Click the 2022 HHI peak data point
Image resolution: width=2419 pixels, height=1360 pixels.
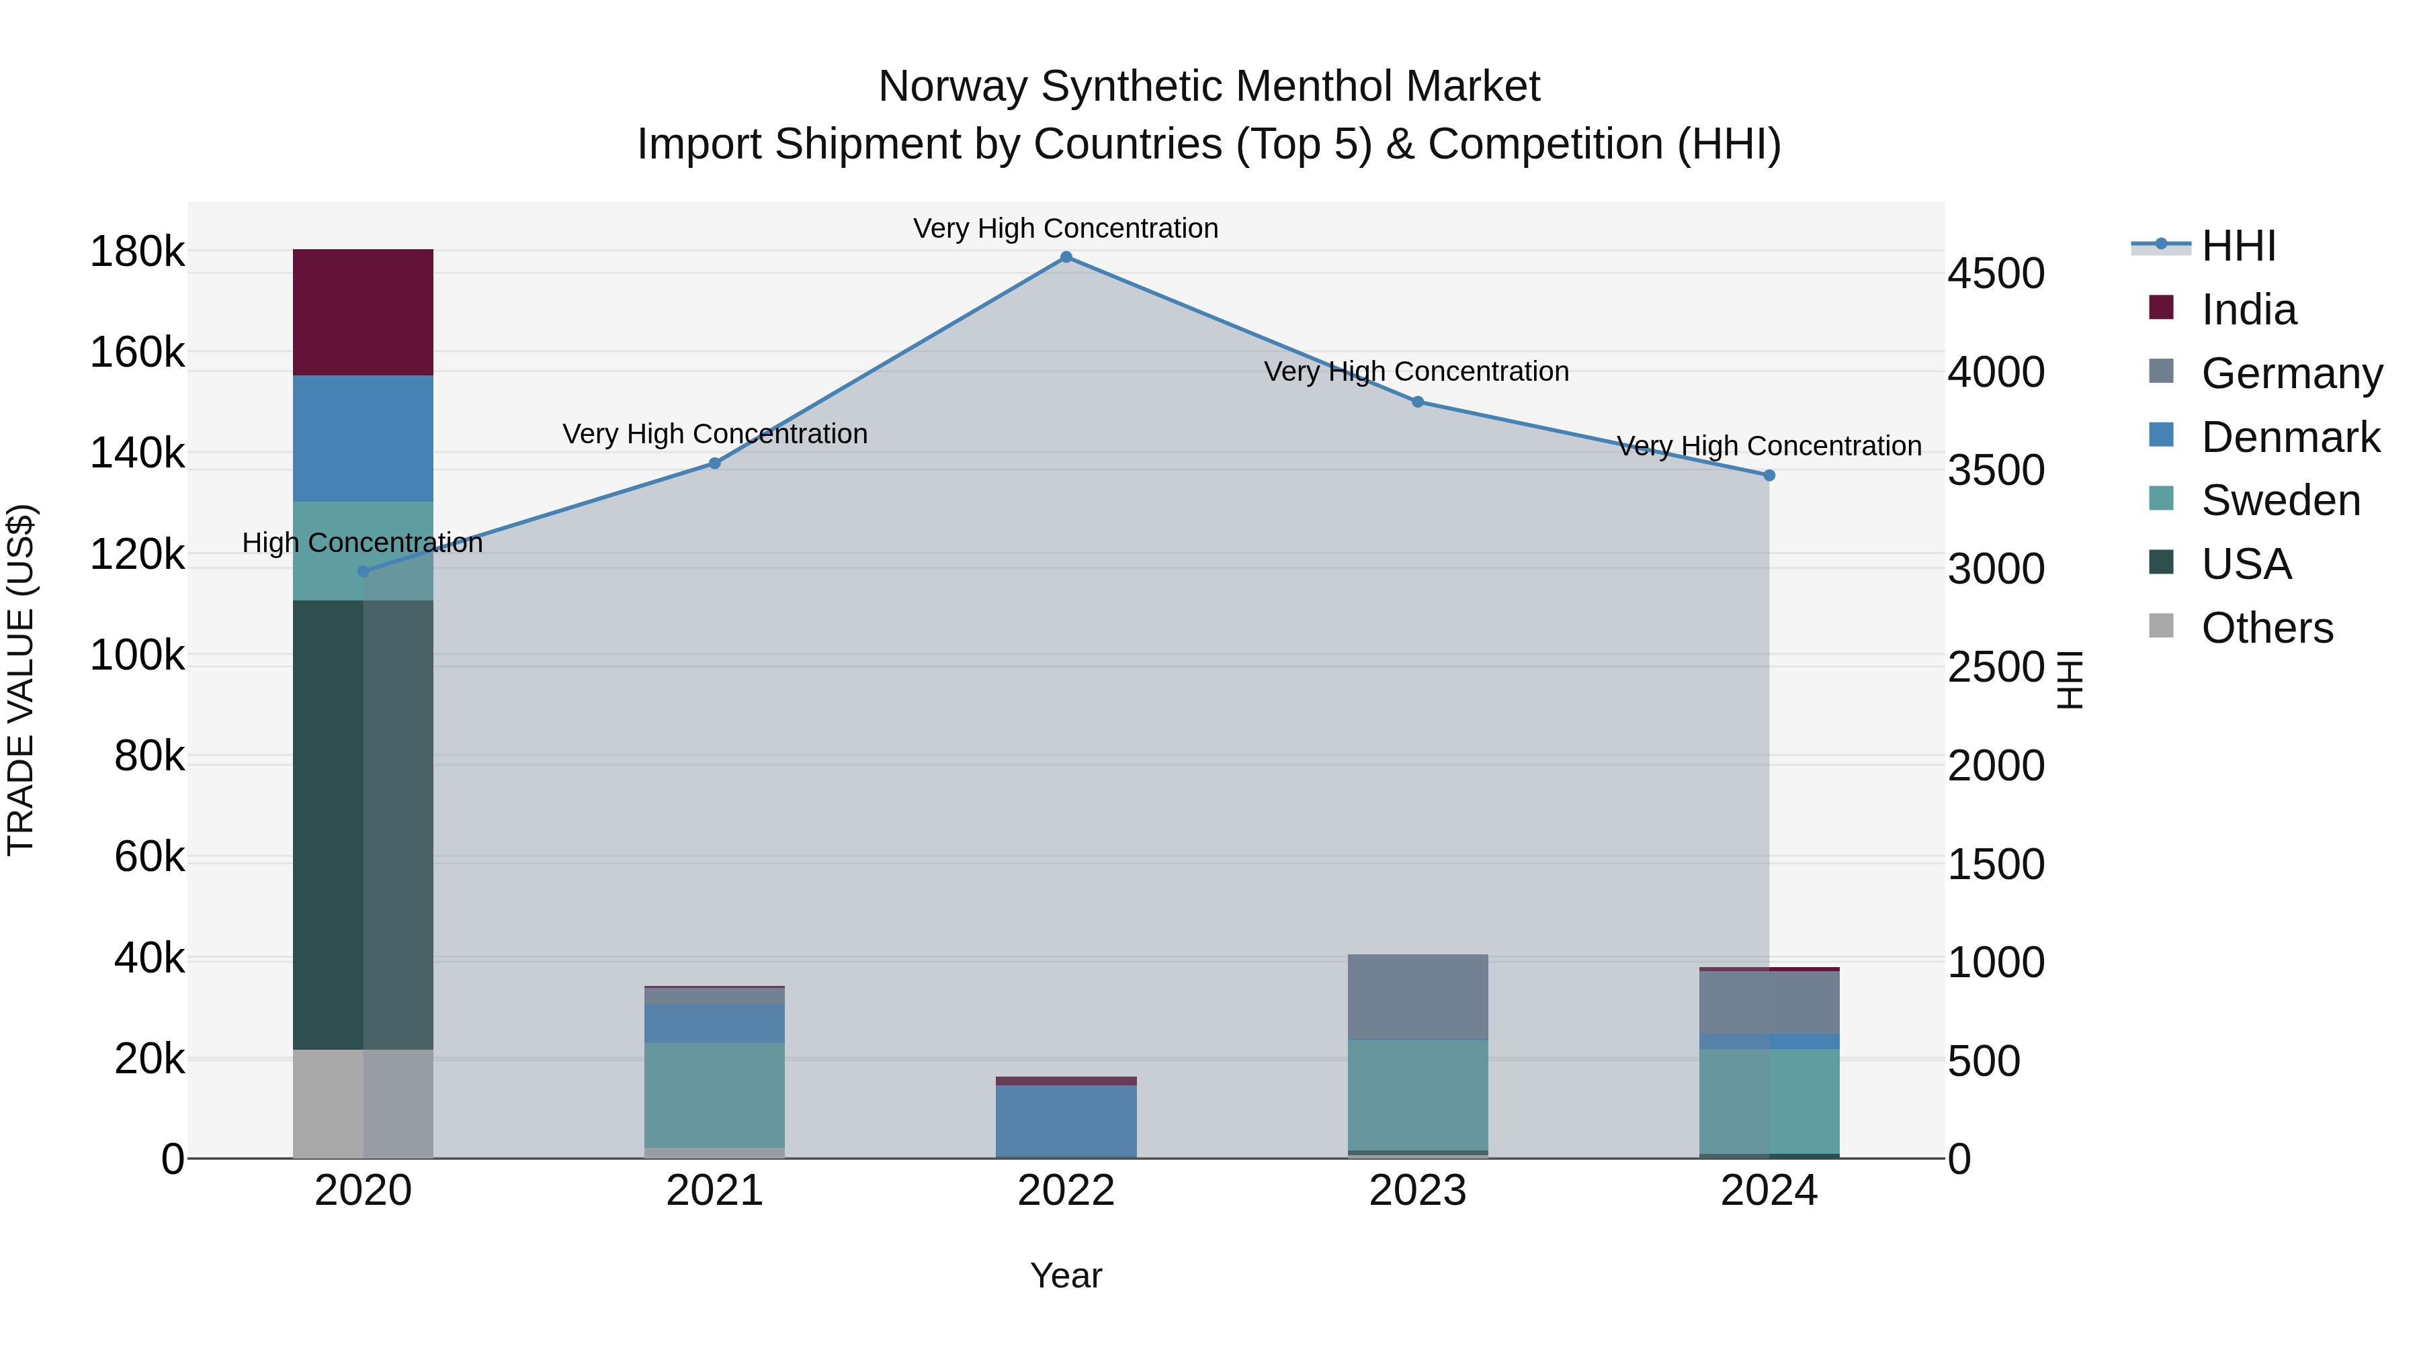1066,257
